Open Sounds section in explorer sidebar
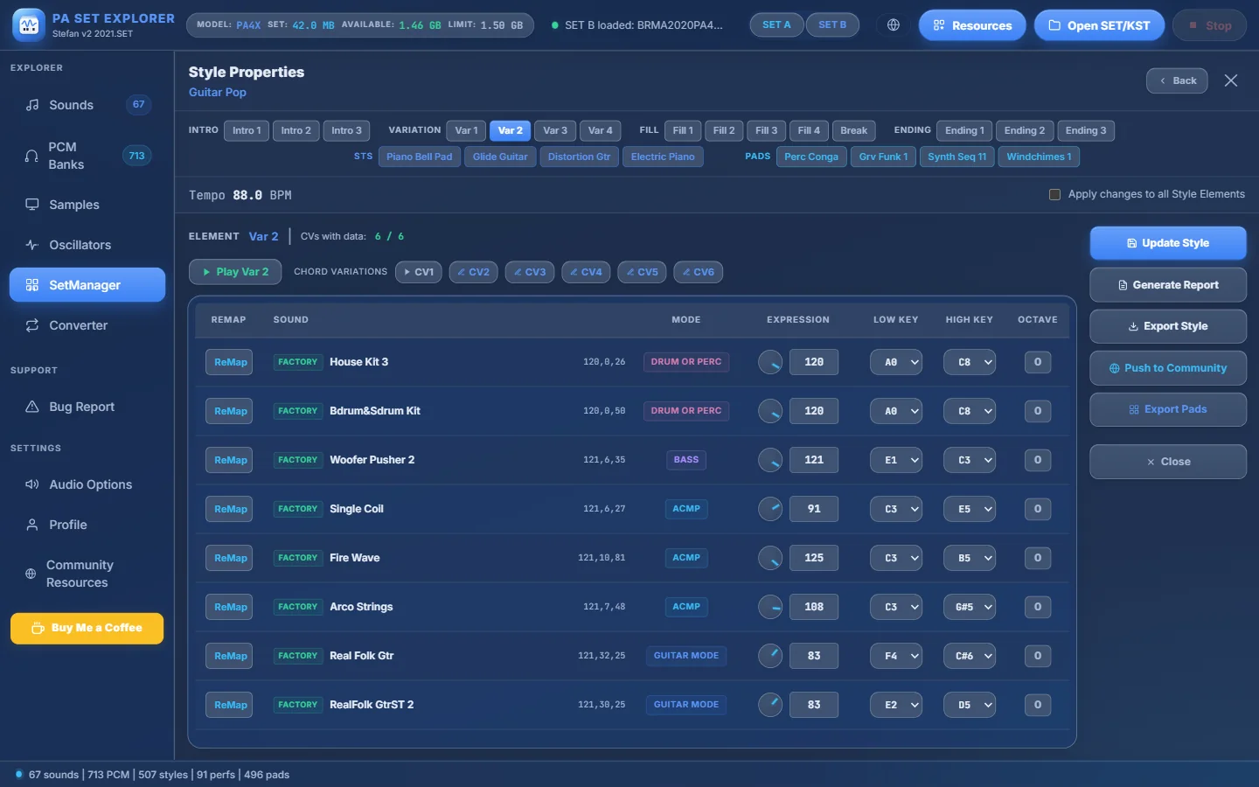1259x787 pixels. coord(87,105)
